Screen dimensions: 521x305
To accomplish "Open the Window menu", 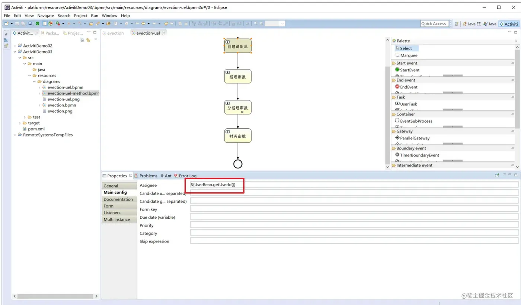I will tap(109, 16).
